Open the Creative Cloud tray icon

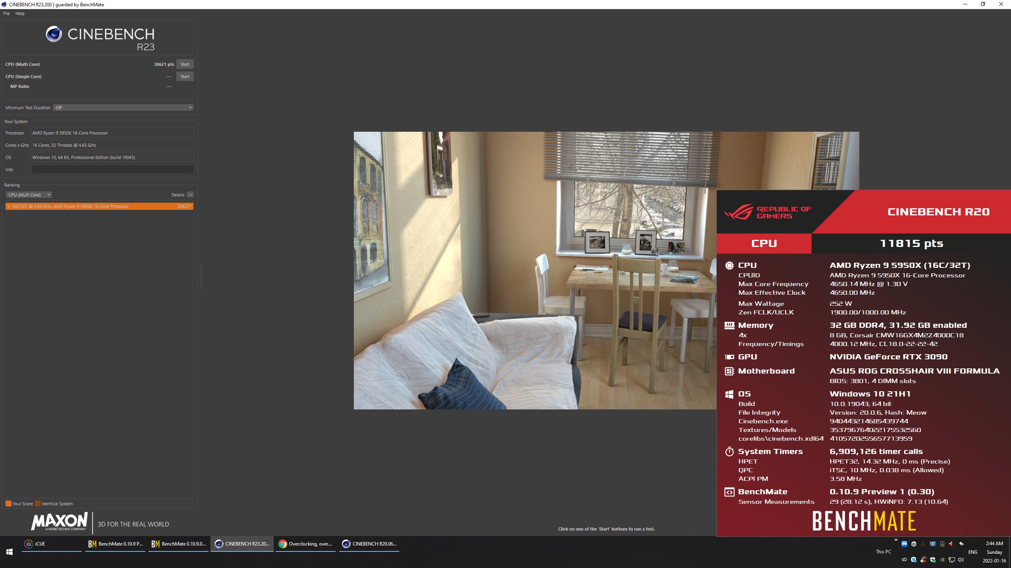pos(904,559)
